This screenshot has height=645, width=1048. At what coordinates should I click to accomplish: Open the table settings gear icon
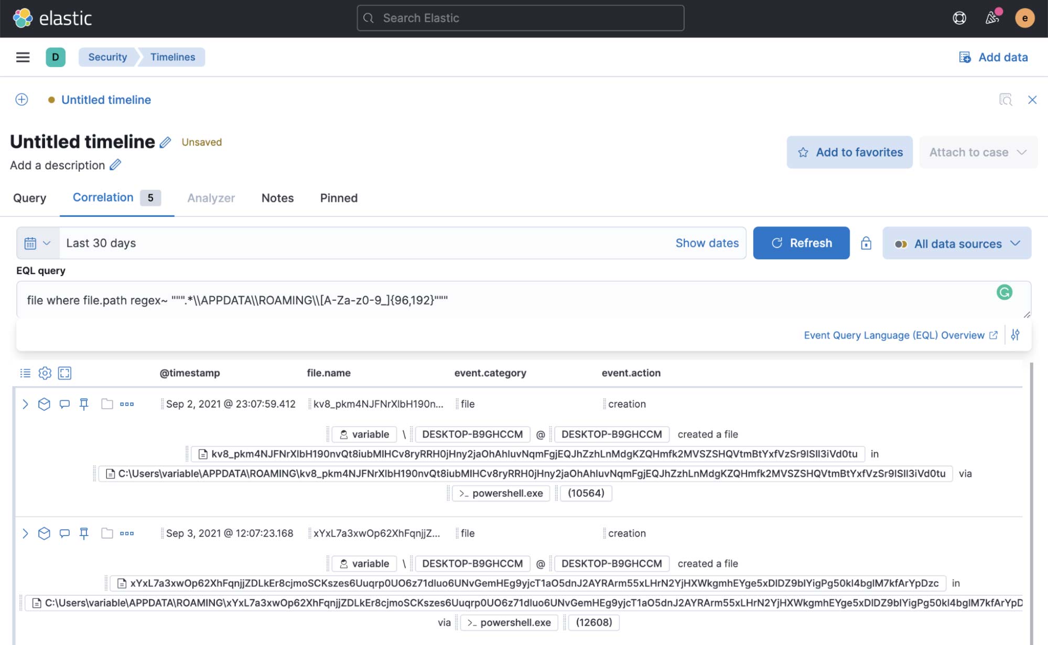[x=45, y=373]
